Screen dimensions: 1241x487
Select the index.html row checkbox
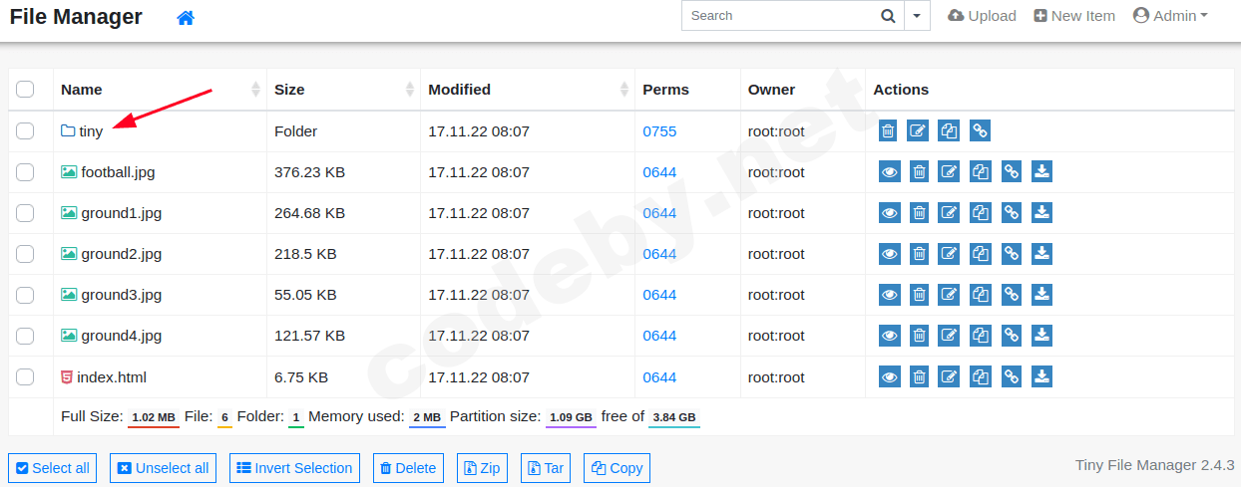pyautogui.click(x=25, y=377)
